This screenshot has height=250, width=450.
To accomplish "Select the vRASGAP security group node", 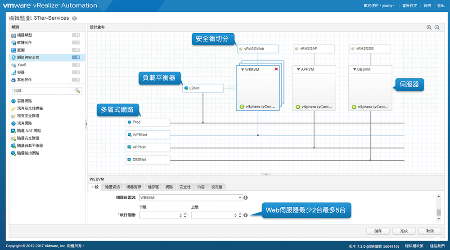I will (x=314, y=49).
